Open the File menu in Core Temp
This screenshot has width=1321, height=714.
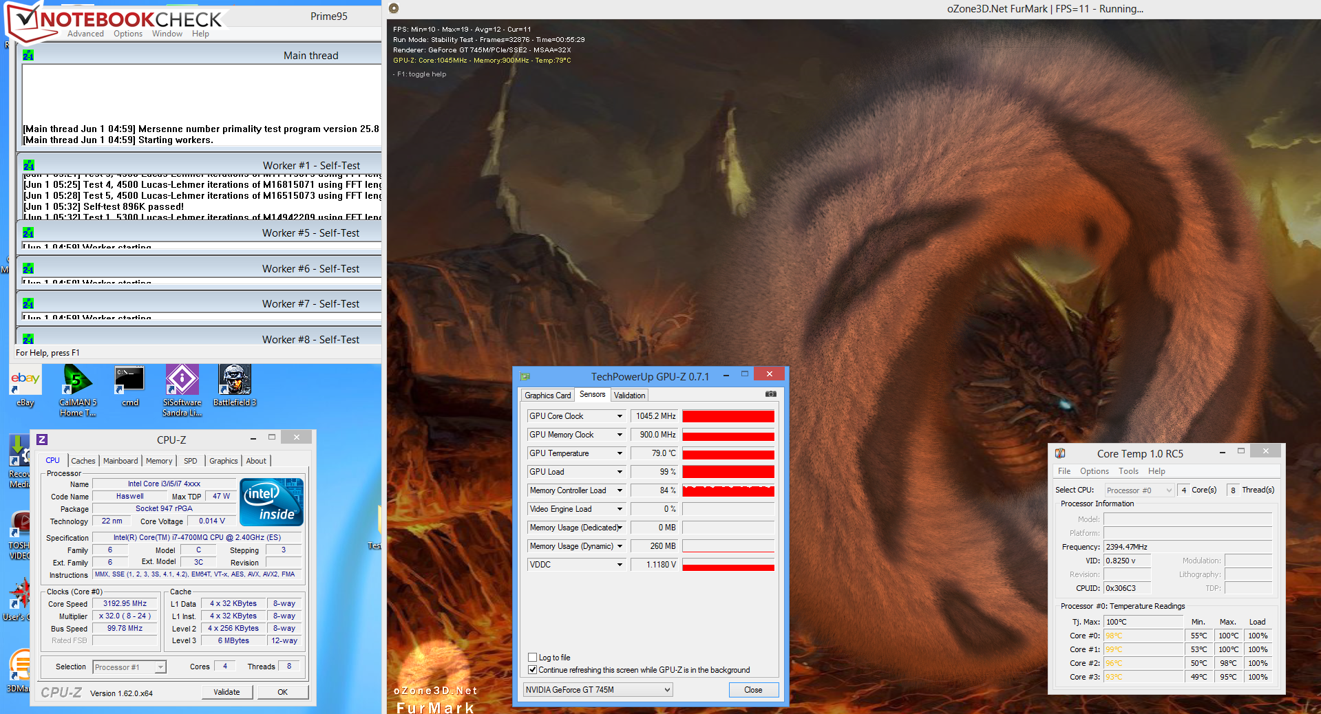coord(1064,471)
